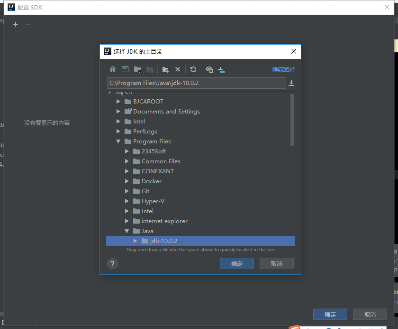Open path history with the download-arrow icon
398x329 pixels.
point(291,83)
